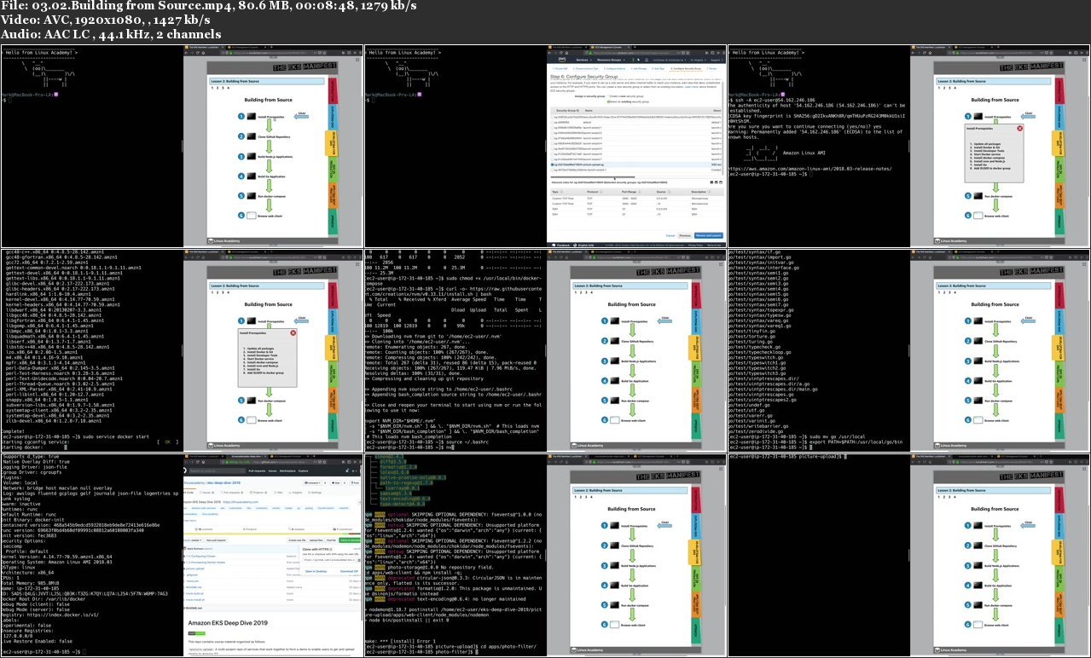
Task: Open the Resource Groups dropdown in AWS
Action: (611, 60)
